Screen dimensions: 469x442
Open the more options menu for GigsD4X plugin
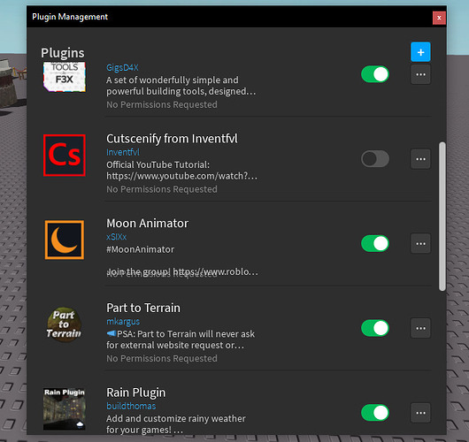[420, 74]
